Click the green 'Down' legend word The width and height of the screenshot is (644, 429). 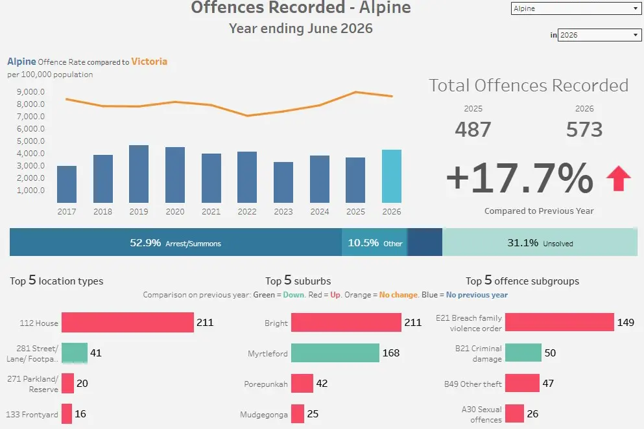[293, 295]
